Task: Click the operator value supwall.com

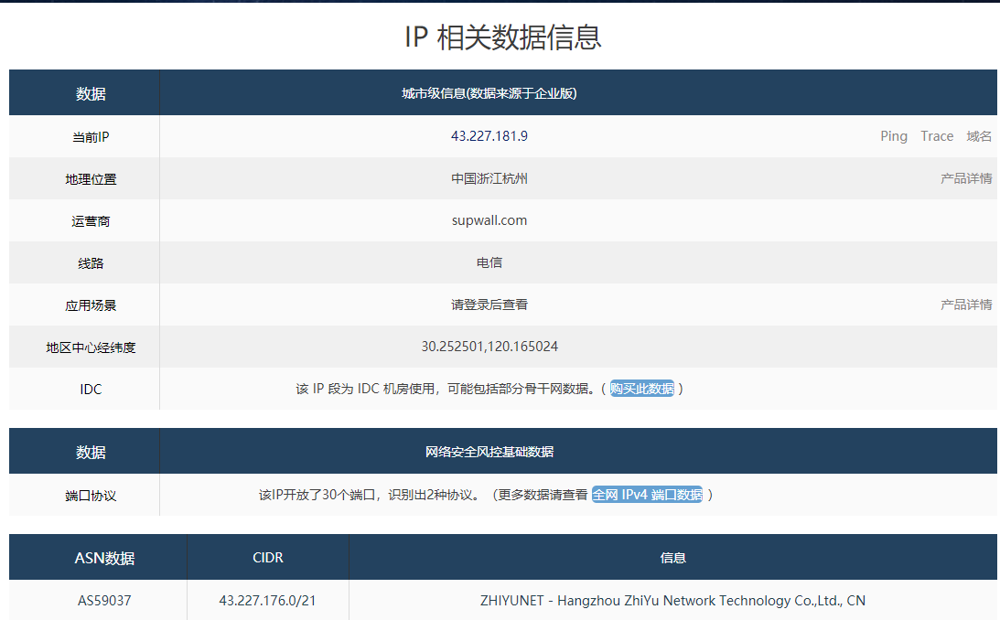Action: [489, 220]
